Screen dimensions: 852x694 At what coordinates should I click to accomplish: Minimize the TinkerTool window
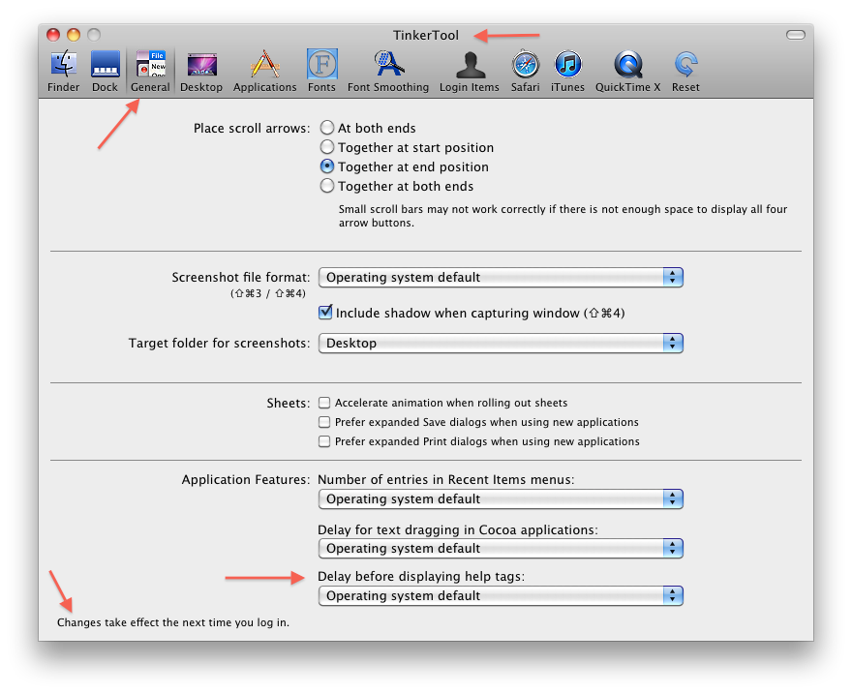coord(74,35)
